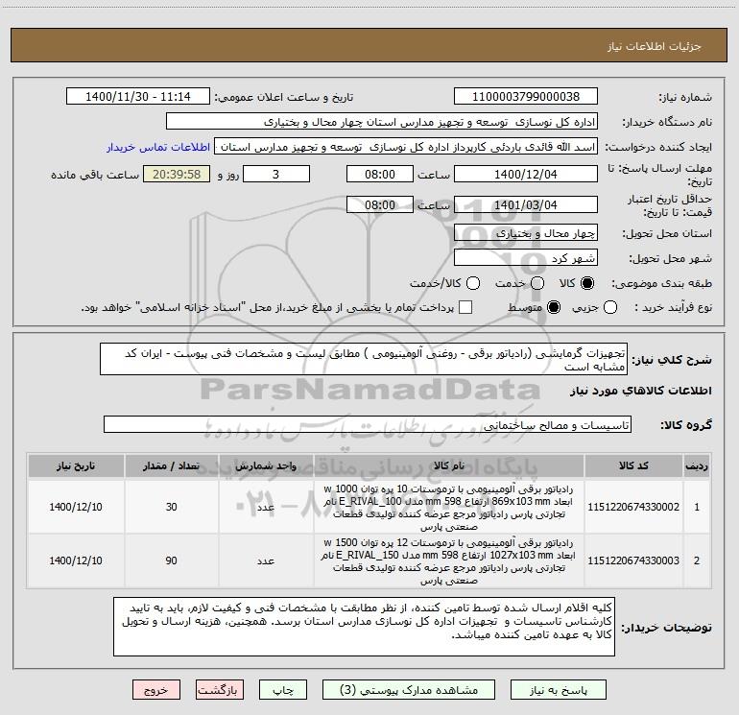Open 'اطلاعات تماس خریدار' link
This screenshot has height=715, width=739.
click(x=158, y=147)
